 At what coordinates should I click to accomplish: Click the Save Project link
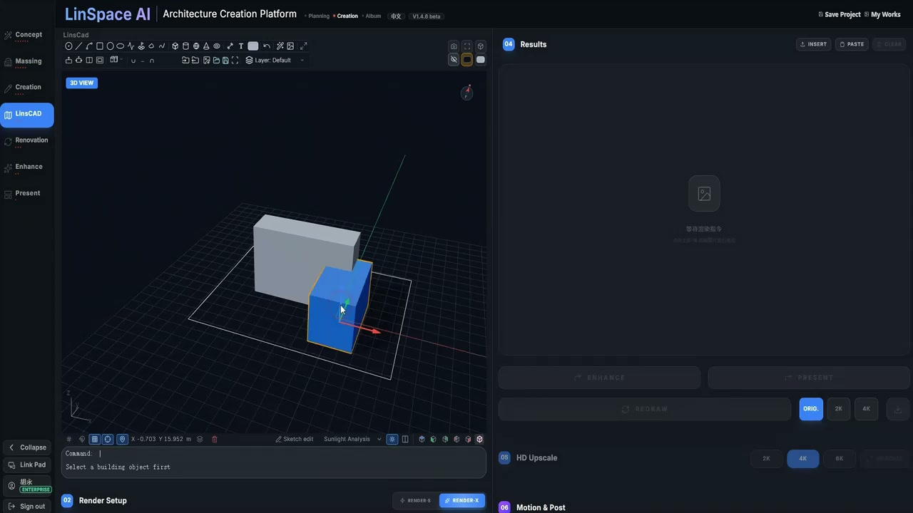[x=840, y=15]
